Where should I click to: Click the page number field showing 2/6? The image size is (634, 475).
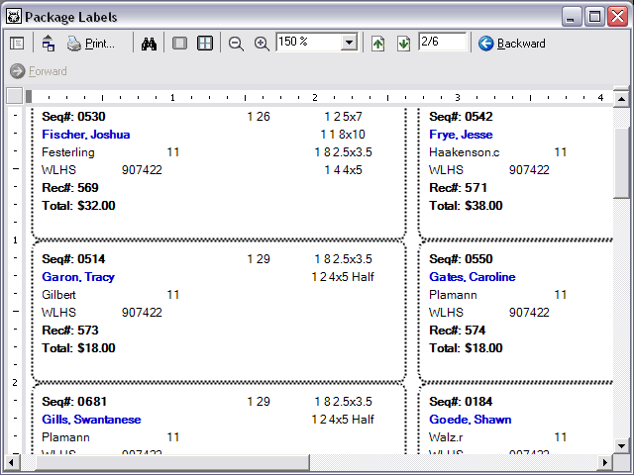click(442, 42)
